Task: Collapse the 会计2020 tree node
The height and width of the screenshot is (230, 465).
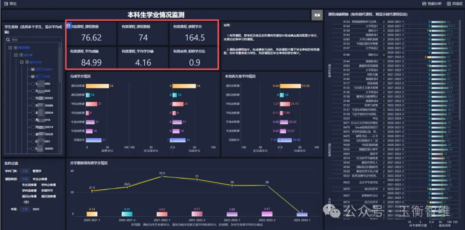Action: pyautogui.click(x=22, y=62)
